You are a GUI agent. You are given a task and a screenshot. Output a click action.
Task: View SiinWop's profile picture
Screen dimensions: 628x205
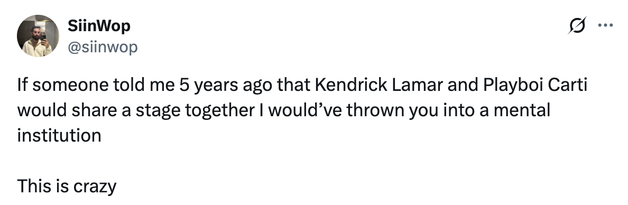38,36
